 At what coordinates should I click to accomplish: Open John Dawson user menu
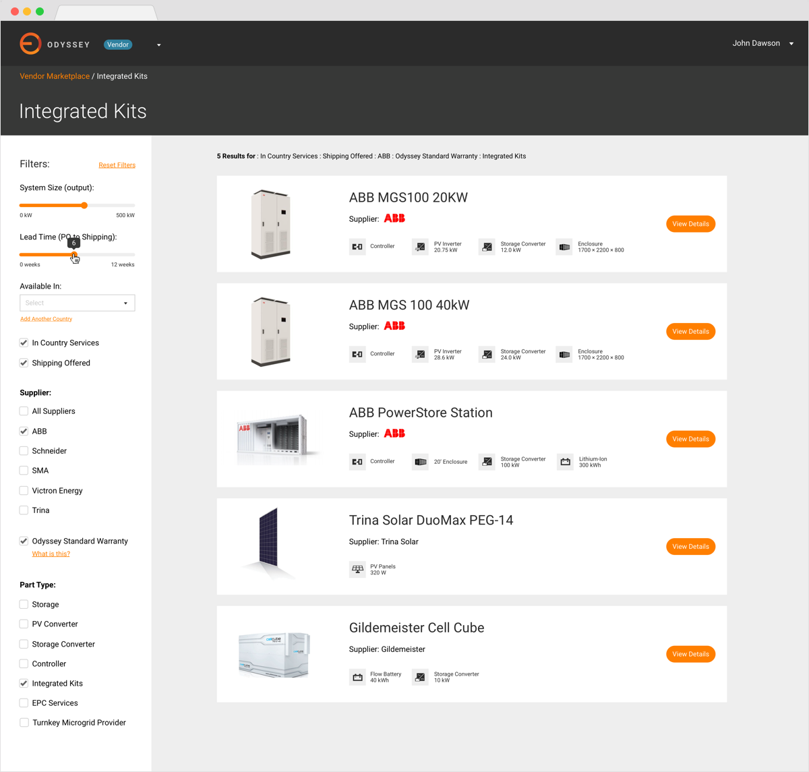(763, 43)
